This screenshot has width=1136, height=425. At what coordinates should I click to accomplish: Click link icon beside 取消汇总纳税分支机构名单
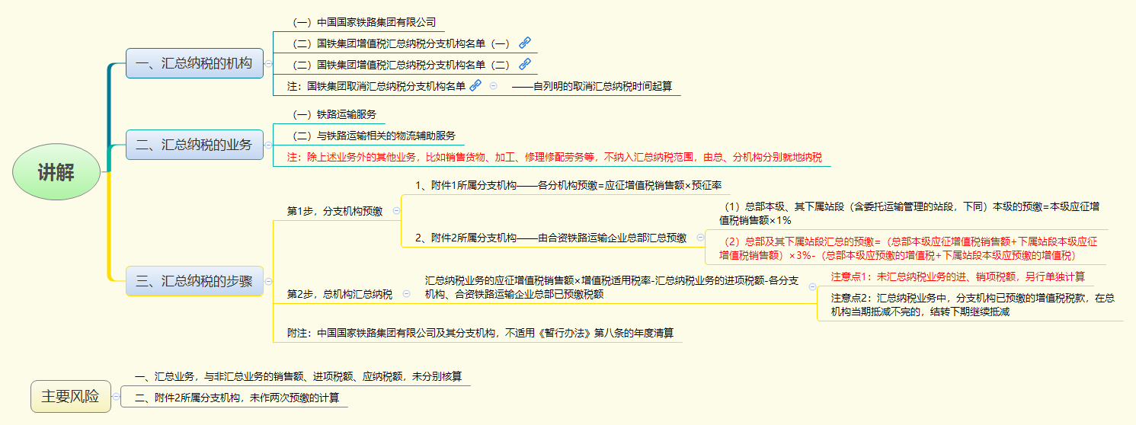(x=475, y=86)
